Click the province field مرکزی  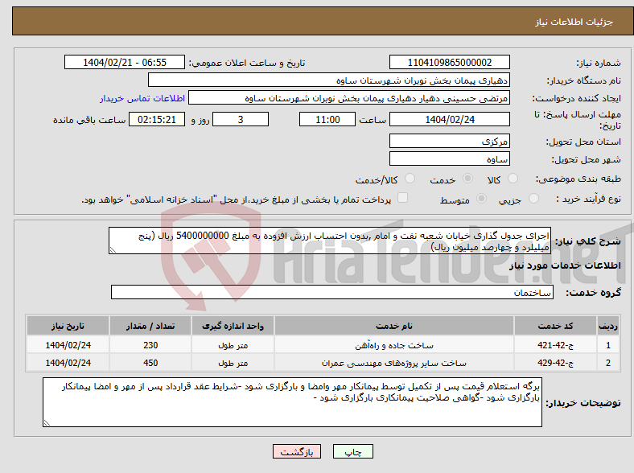click(x=449, y=141)
